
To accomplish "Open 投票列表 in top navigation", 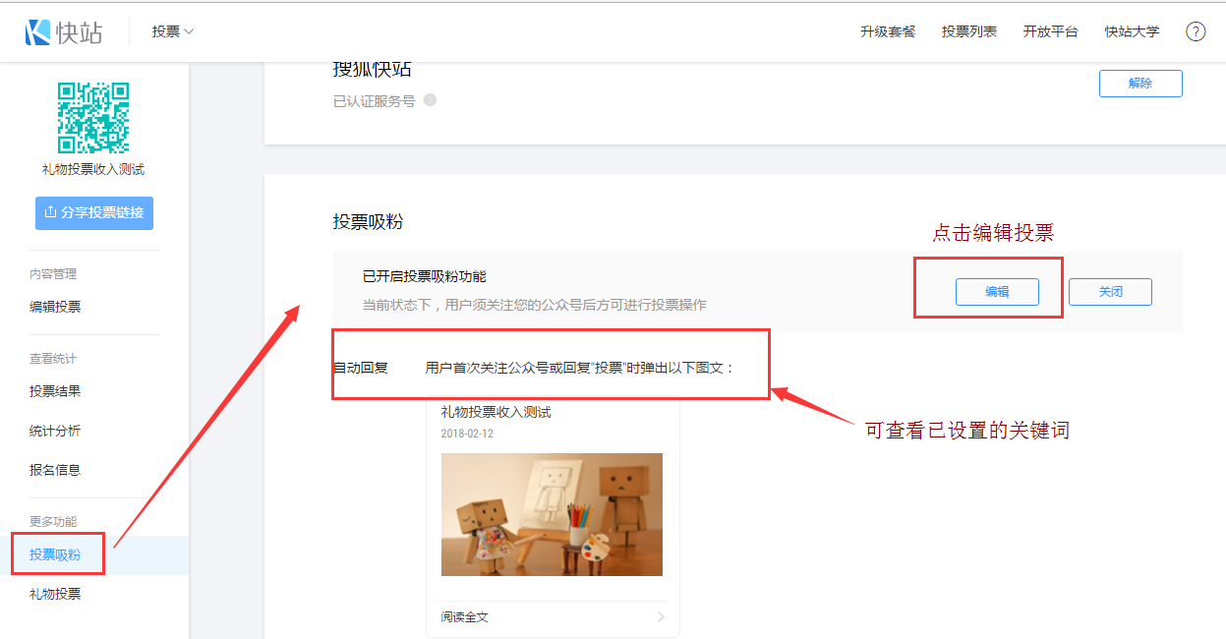I will pyautogui.click(x=969, y=31).
